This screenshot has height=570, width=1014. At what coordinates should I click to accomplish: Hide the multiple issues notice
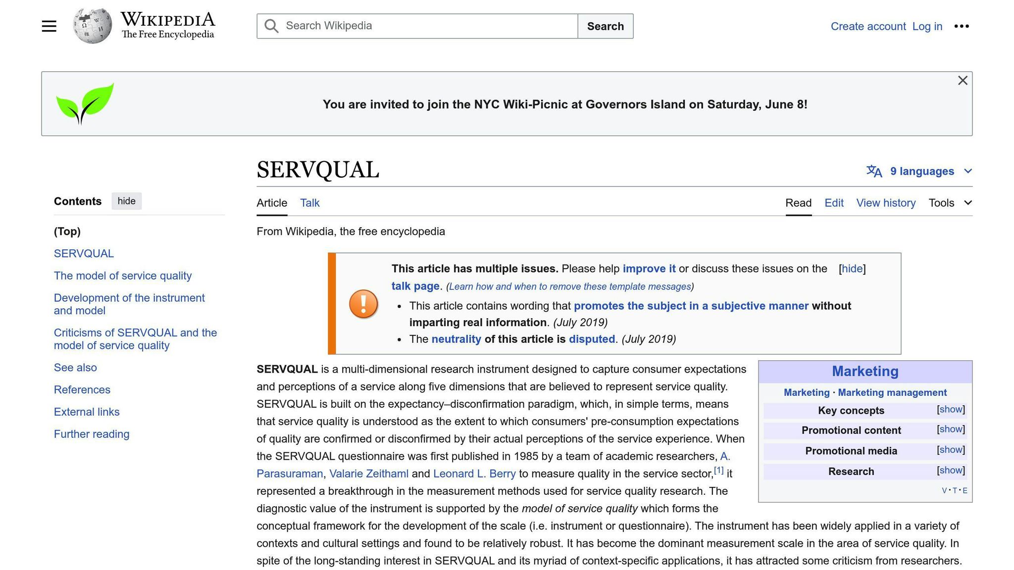(x=852, y=269)
